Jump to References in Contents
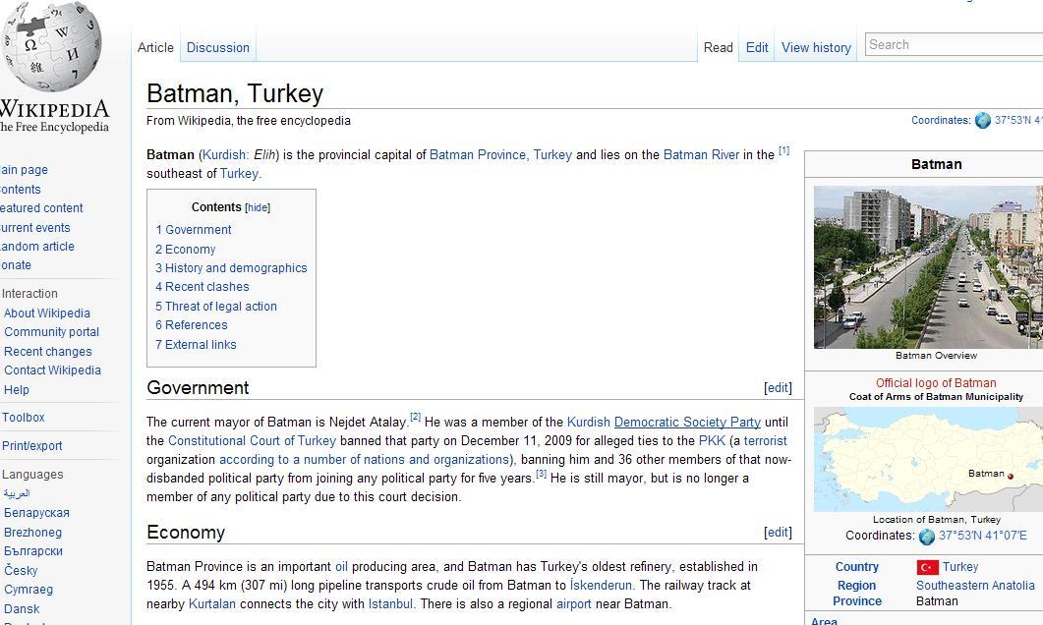The height and width of the screenshot is (625, 1043). (192, 325)
